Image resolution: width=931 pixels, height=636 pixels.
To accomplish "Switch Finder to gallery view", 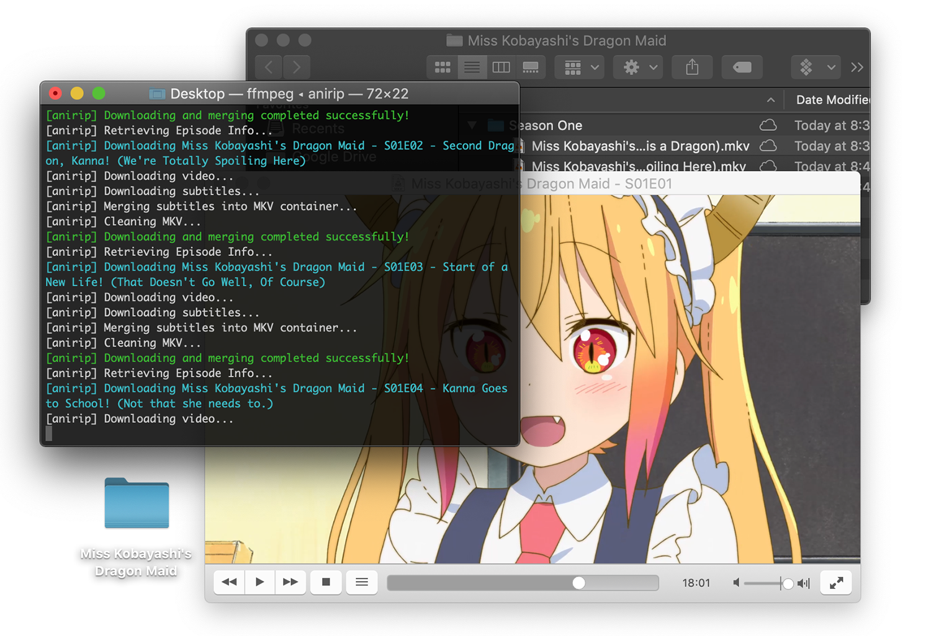I will click(531, 67).
